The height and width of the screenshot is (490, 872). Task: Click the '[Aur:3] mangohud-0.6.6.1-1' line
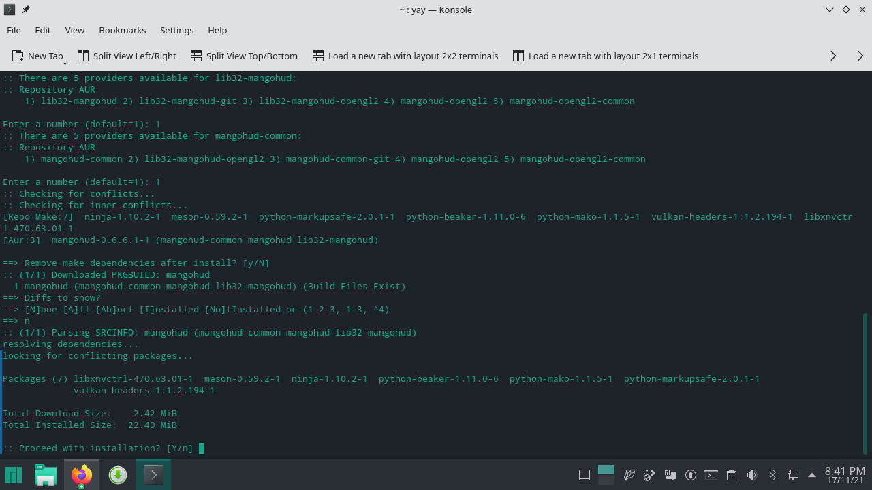click(x=191, y=240)
